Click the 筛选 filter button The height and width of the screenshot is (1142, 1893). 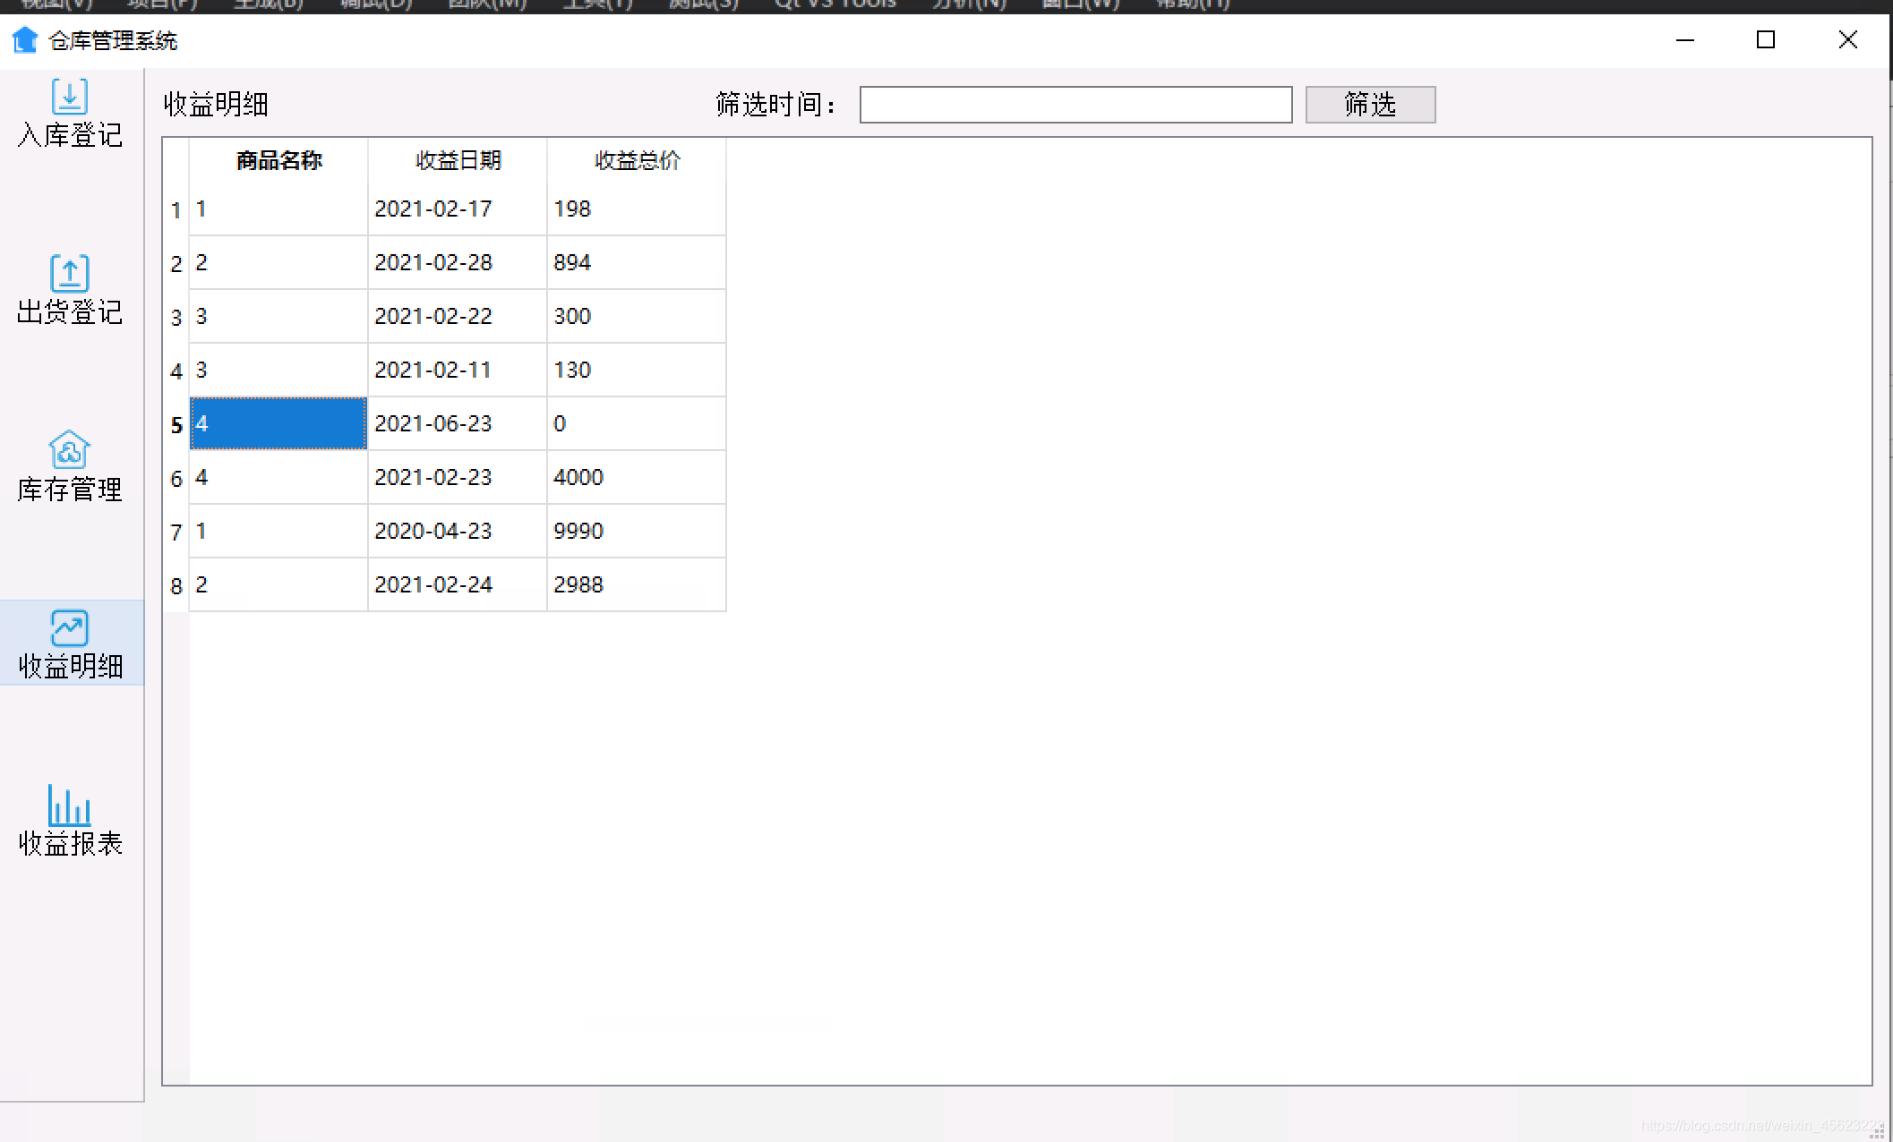(1369, 105)
